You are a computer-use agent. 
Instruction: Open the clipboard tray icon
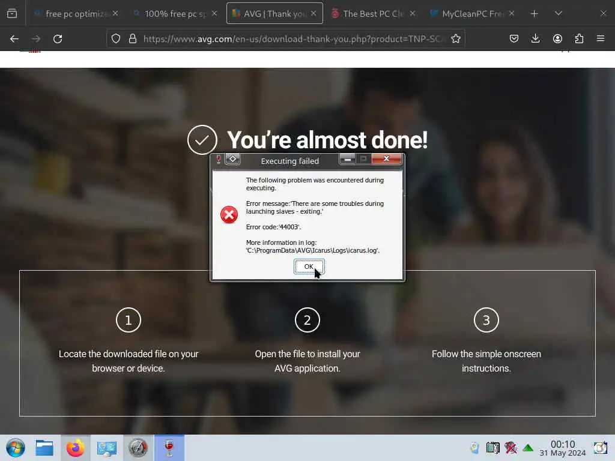(492, 448)
